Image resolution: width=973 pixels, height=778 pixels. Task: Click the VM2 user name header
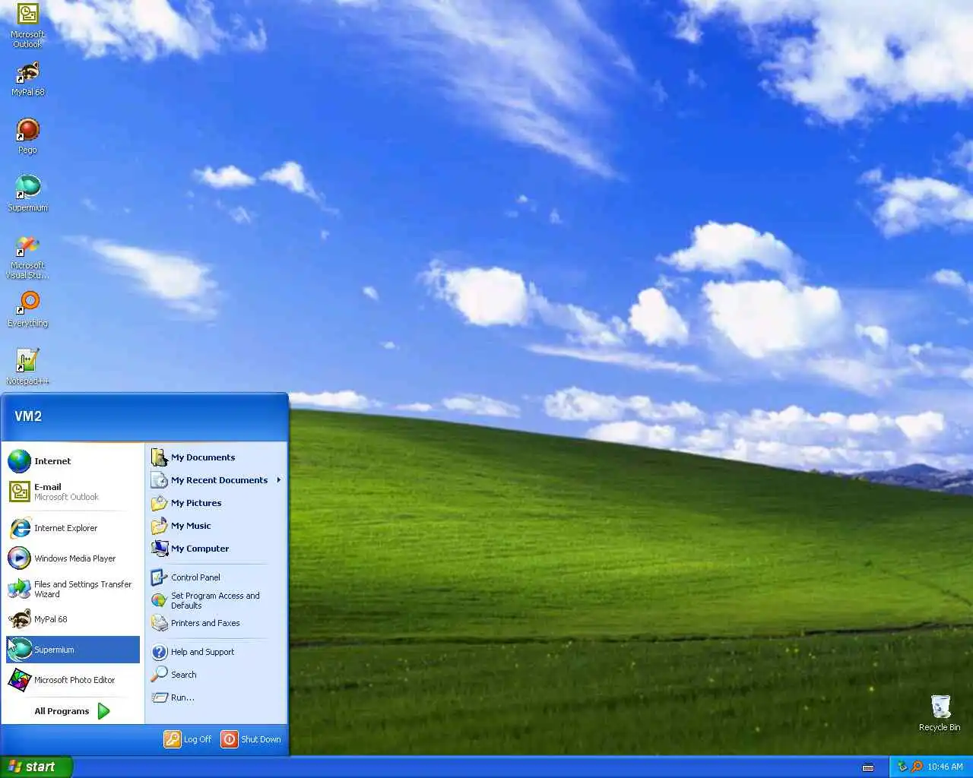(x=28, y=416)
